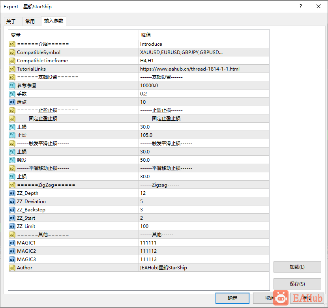Viewport: 328px width, 308px height.
Task: Close the Expert StarShip dialog
Action: point(319,6)
